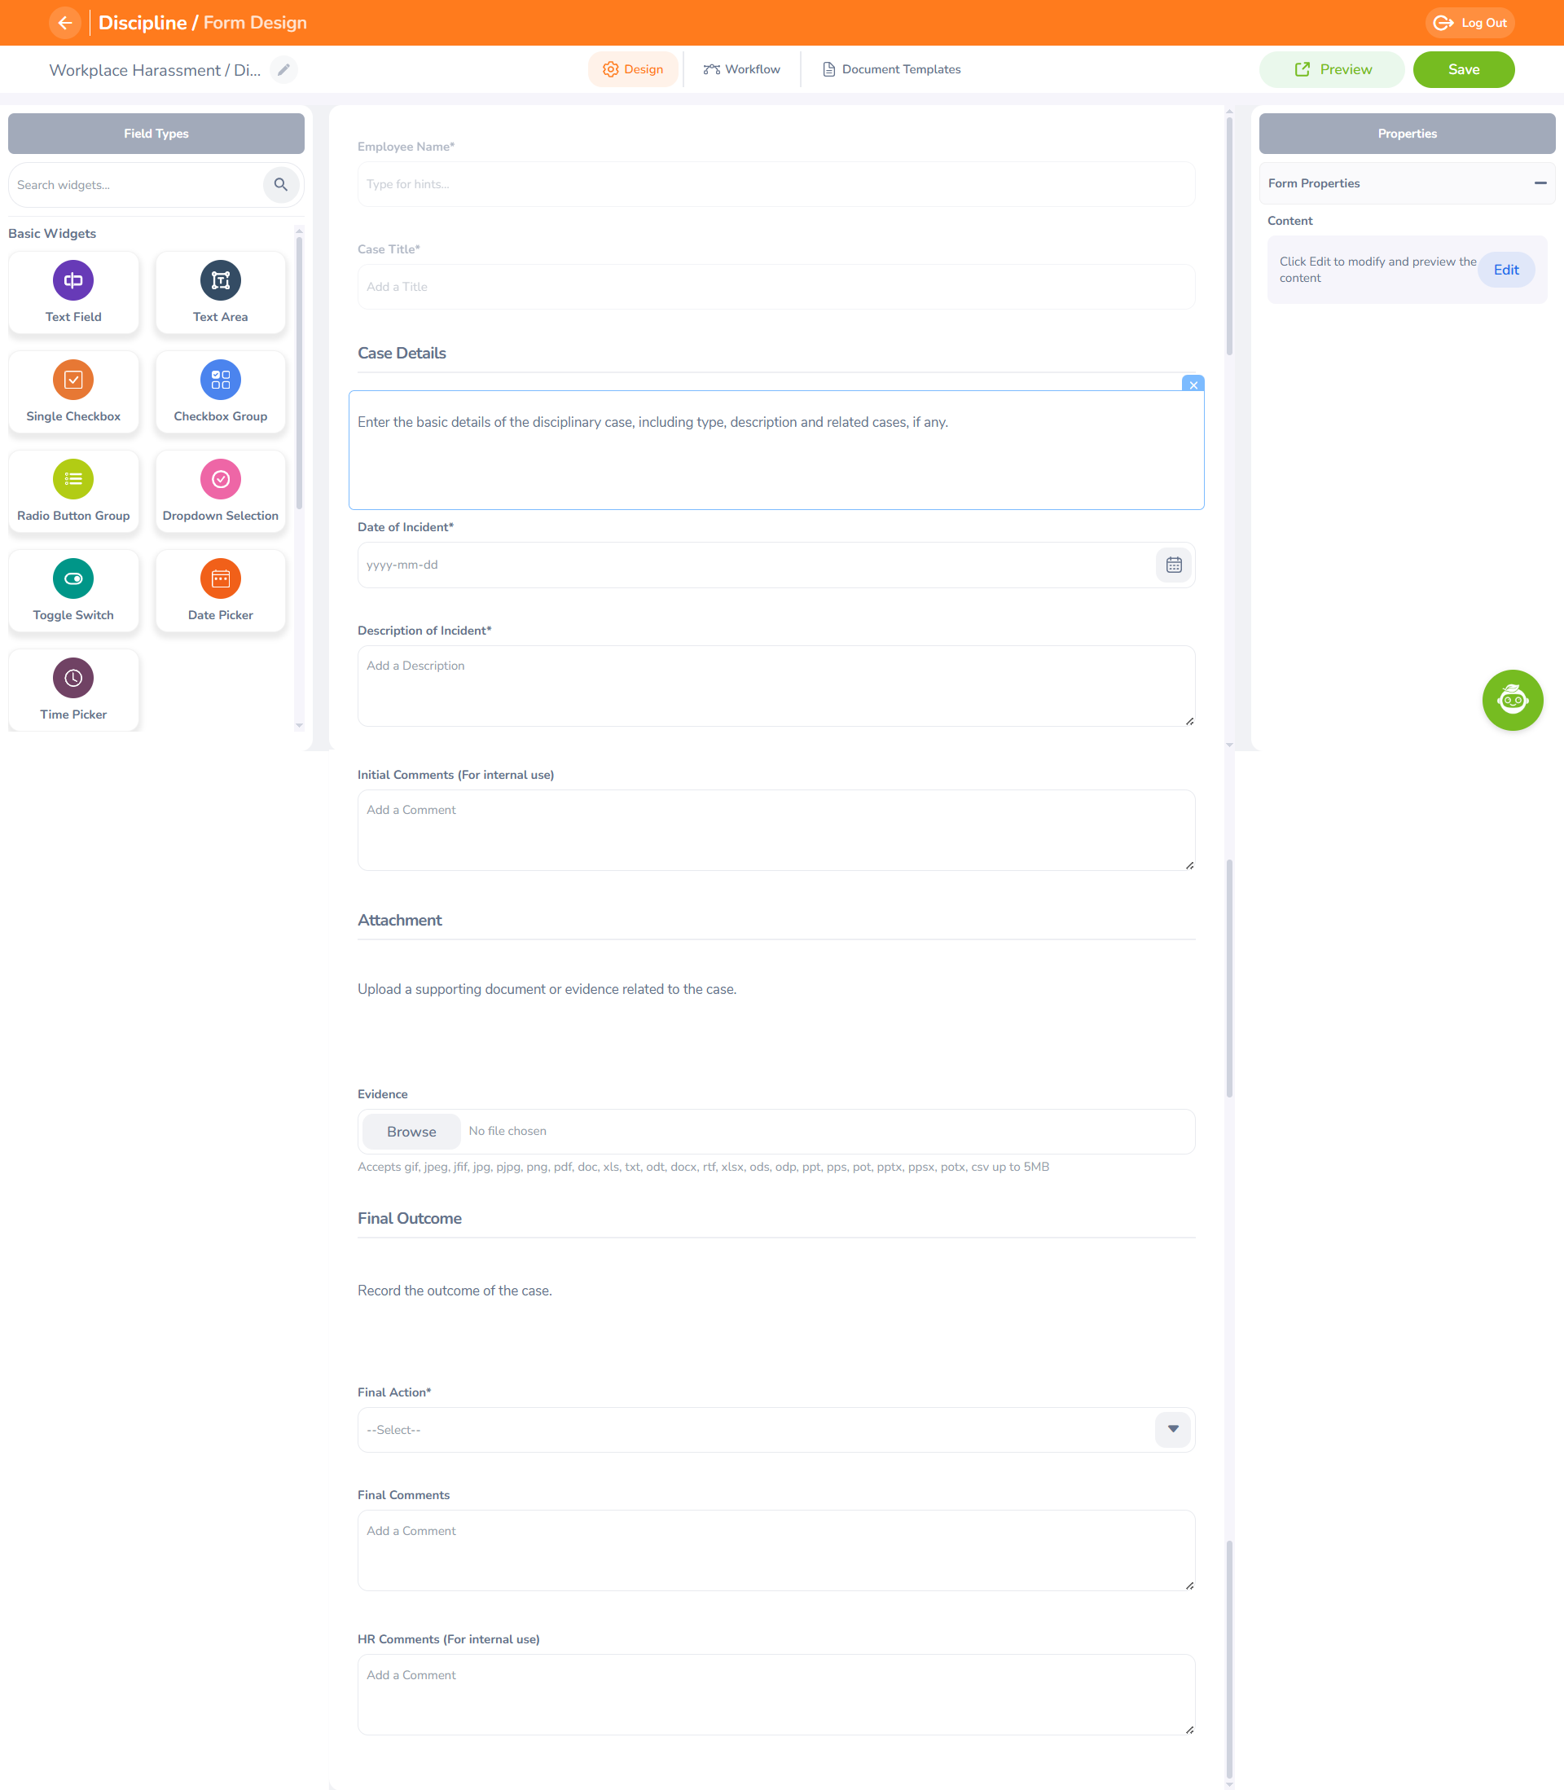Select the Text Field widget
This screenshot has width=1564, height=1790.
(73, 292)
